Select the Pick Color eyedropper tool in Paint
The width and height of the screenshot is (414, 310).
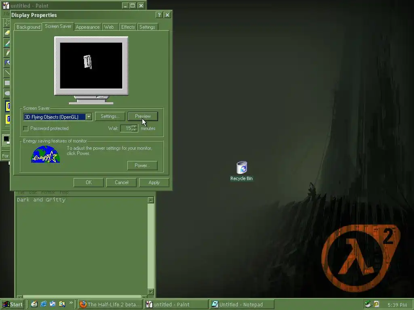[x=6, y=43]
